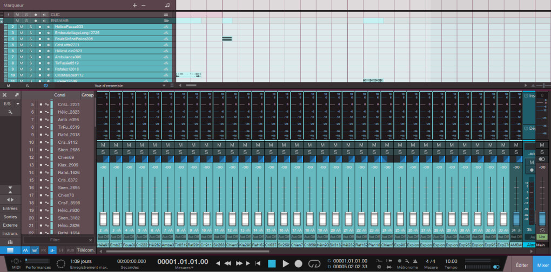
Task: Rewind with the double-left arrow button
Action: pos(228,263)
